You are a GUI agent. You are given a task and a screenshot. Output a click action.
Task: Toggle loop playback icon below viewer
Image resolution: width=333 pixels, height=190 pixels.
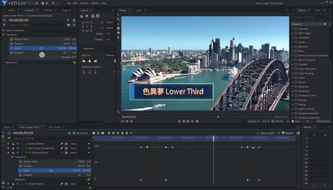pyautogui.click(x=123, y=121)
